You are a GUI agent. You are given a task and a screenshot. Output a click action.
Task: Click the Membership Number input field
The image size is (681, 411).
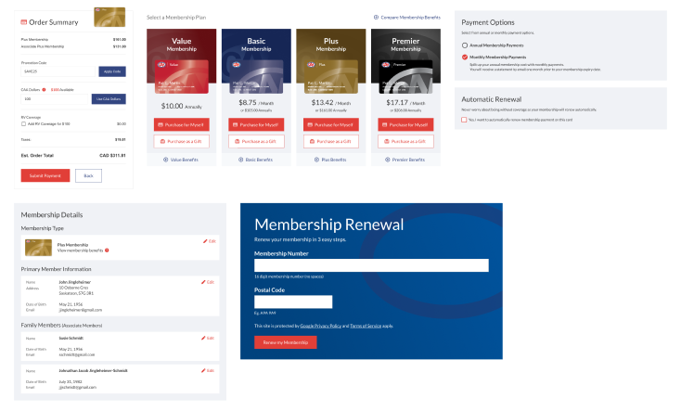click(371, 265)
